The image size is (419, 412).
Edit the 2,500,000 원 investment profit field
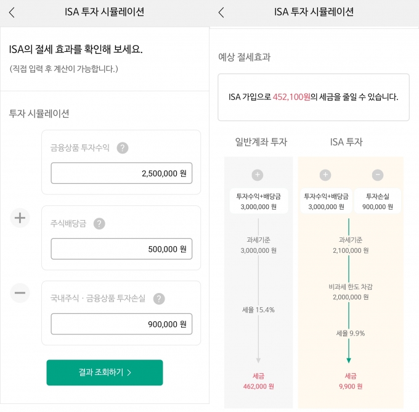(121, 173)
